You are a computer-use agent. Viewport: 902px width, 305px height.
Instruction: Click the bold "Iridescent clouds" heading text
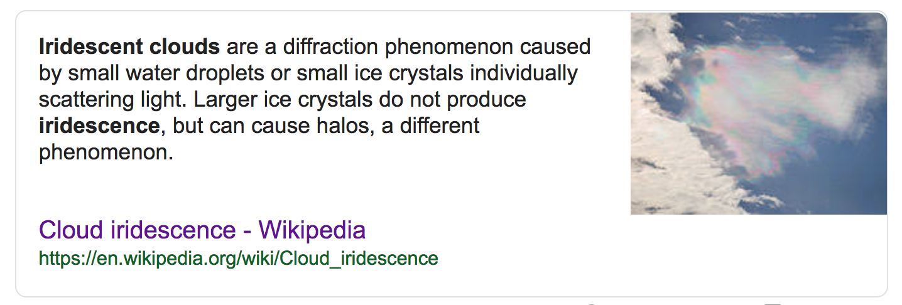tap(129, 46)
